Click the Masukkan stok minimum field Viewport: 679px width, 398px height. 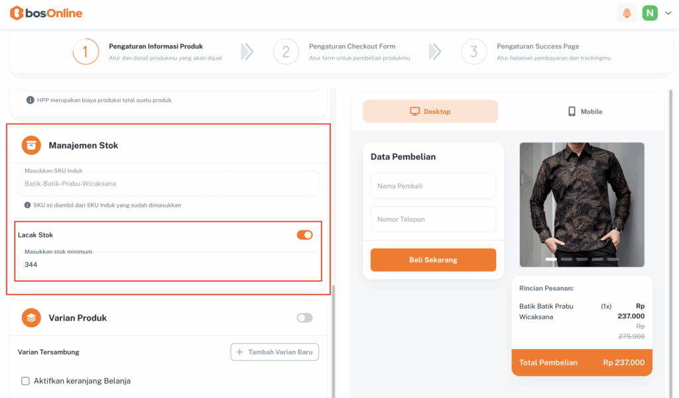[x=168, y=264]
